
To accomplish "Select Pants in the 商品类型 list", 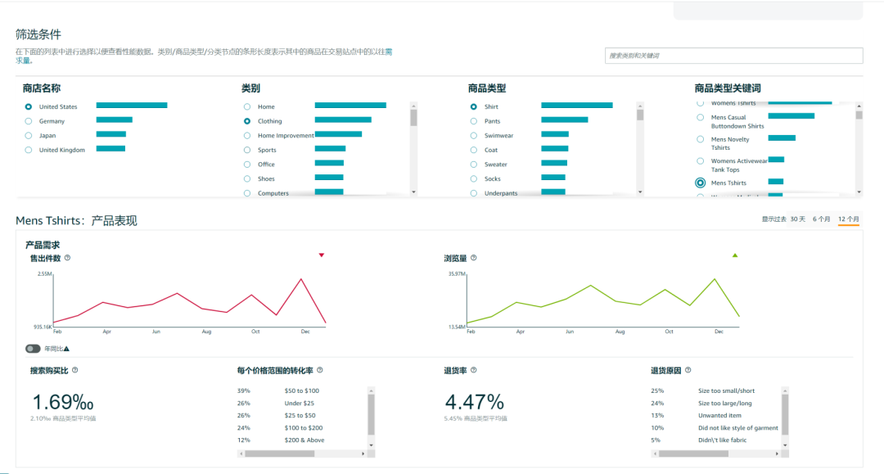I will click(474, 120).
